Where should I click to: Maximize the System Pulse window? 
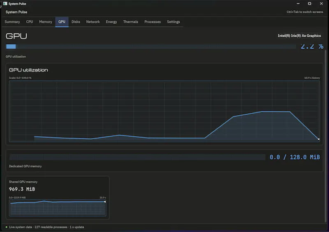click(310, 4)
